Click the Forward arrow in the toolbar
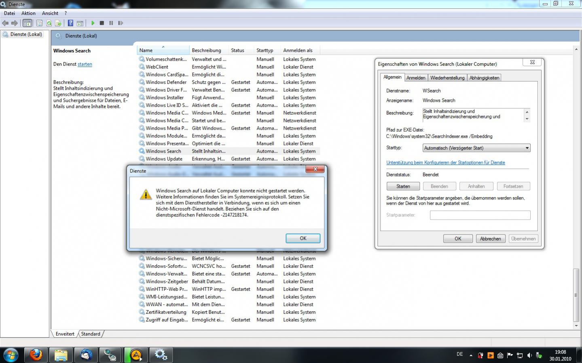Image resolution: width=582 pixels, height=363 pixels. coord(15,23)
